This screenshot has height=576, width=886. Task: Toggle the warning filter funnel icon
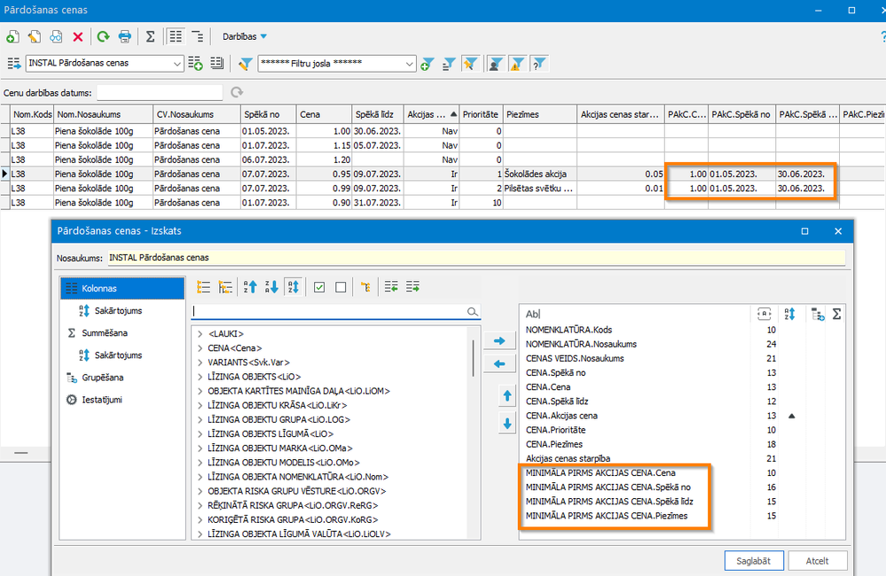(x=517, y=64)
